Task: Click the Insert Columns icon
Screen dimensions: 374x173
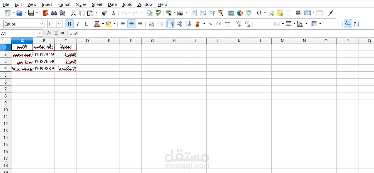Action: [180, 13]
